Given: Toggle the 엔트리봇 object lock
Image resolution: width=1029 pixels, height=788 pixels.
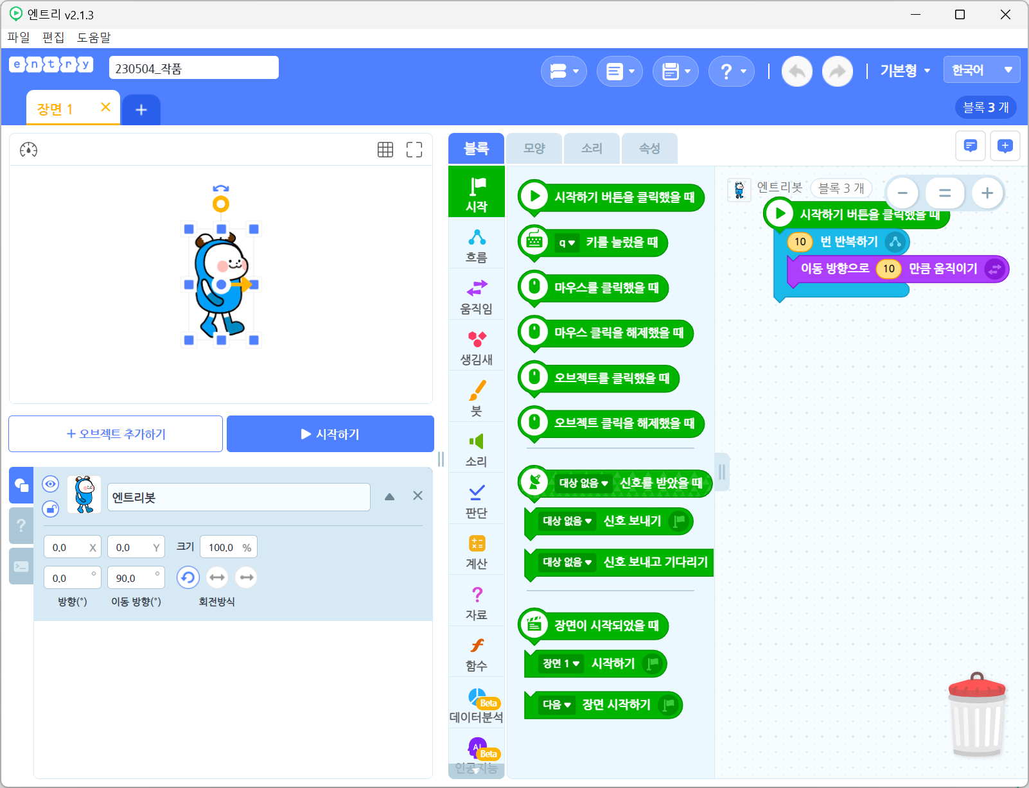Looking at the screenshot, I should tap(51, 509).
